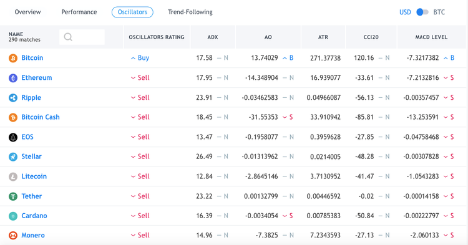Sort by the Name column header
Image resolution: width=468 pixels, height=245 pixels.
click(x=16, y=34)
